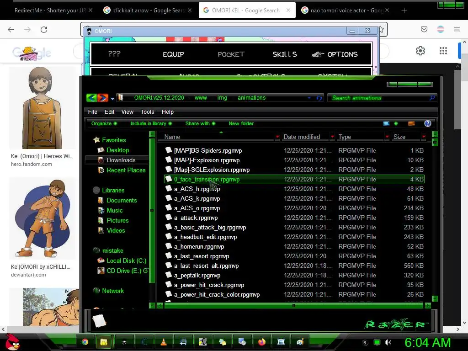Open the Tools menu in Explorer

coord(148,112)
